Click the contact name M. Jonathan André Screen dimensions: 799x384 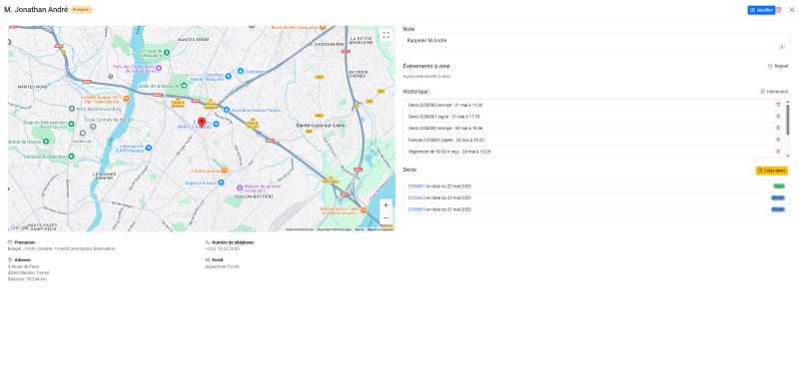pos(36,10)
